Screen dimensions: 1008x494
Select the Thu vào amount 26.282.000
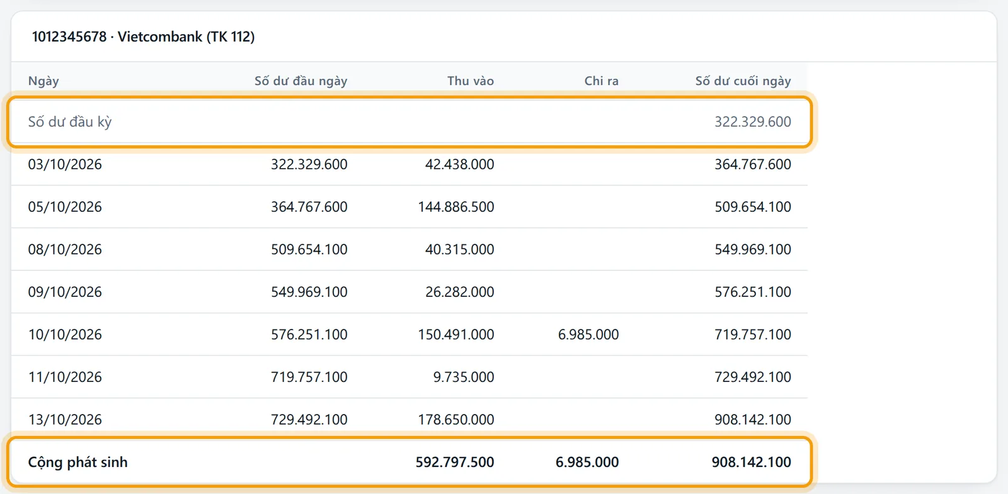pyautogui.click(x=459, y=292)
